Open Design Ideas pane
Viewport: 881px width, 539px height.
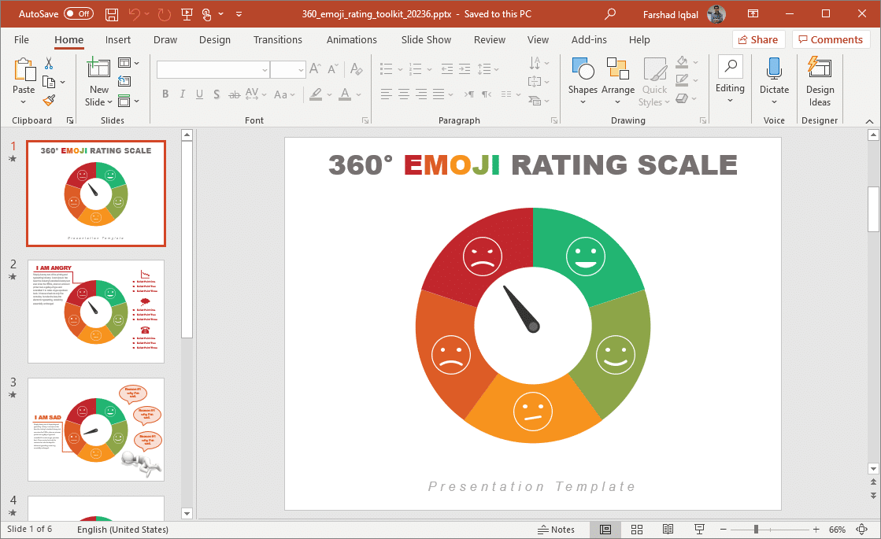pos(820,81)
